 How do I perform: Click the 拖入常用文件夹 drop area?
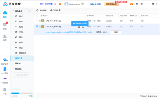tap(22, 75)
